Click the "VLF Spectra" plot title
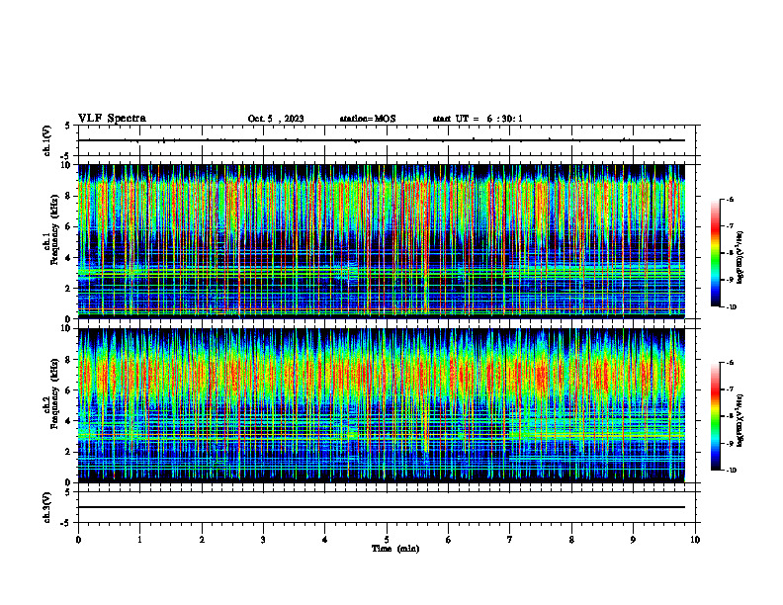Viewport: 783px width, 605px height. click(112, 119)
